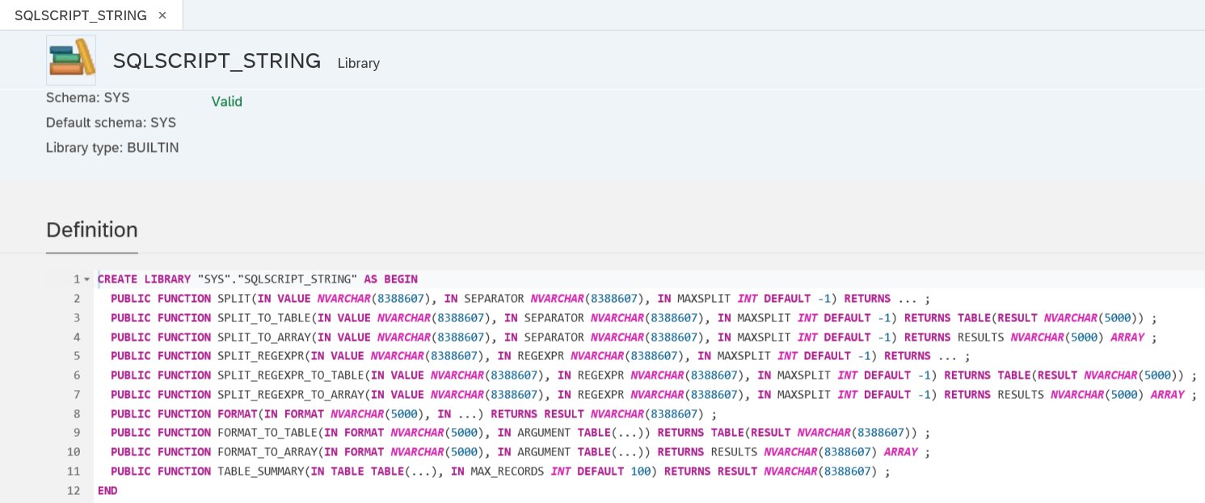Click the Library type caption beside the title
This screenshot has width=1205, height=503.
358,63
